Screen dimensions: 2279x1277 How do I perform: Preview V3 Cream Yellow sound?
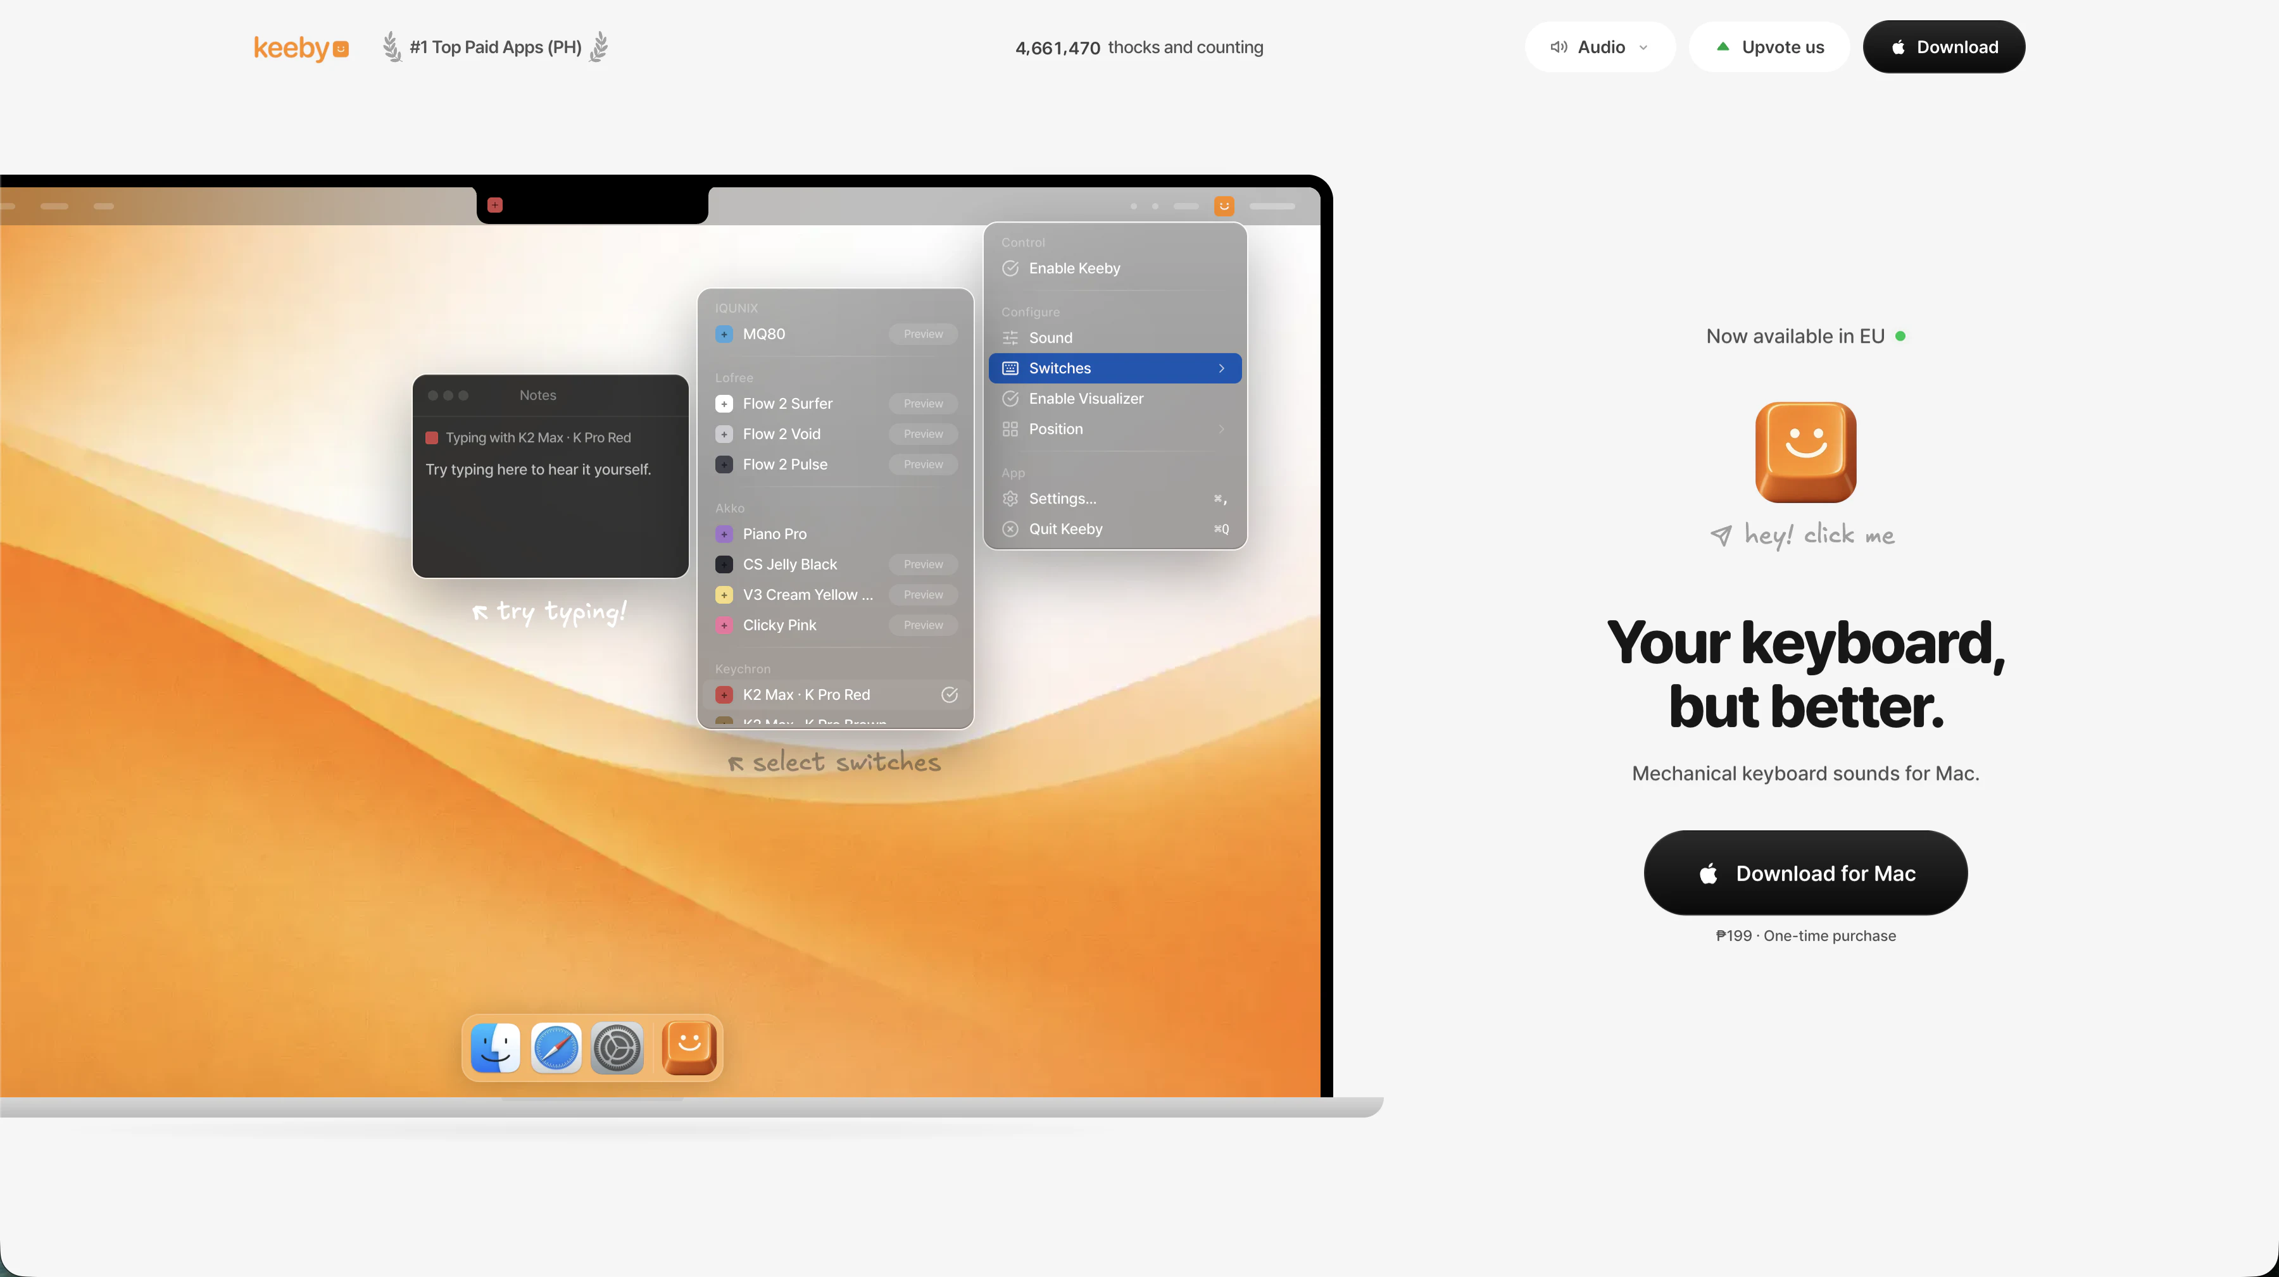point(923,595)
